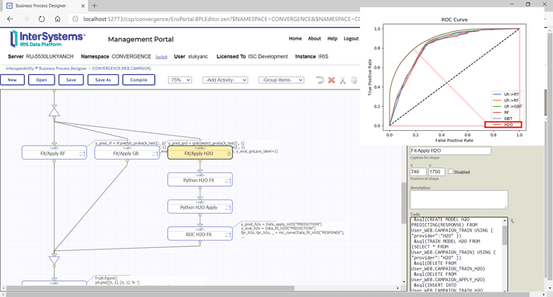
Task: Click the arrows icon on ROC H2O Fit
Action: point(228,235)
